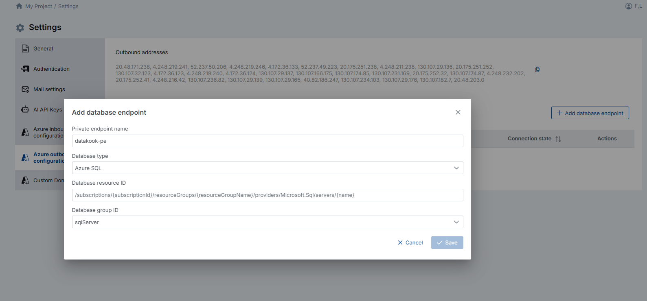Go to My Project breadcrumb

click(39, 6)
